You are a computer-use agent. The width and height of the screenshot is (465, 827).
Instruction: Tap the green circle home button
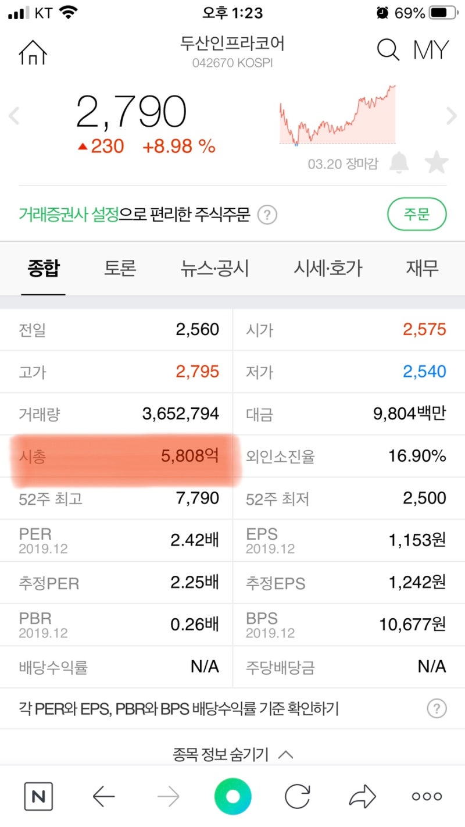tap(233, 796)
